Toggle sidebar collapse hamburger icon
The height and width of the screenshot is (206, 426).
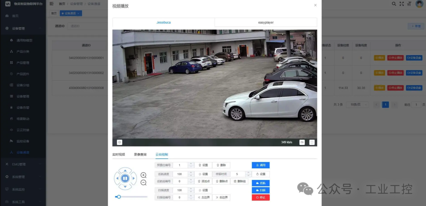(51, 4)
